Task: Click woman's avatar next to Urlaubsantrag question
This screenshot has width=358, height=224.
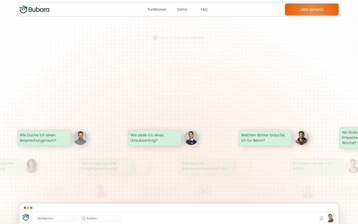Action: click(x=191, y=138)
